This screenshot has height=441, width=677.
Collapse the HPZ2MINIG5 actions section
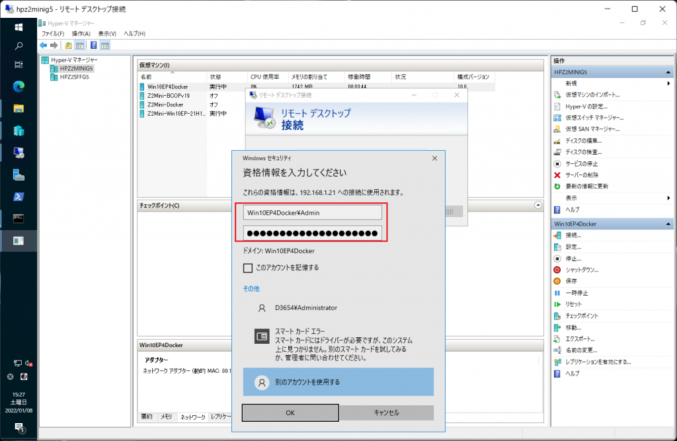click(668, 72)
